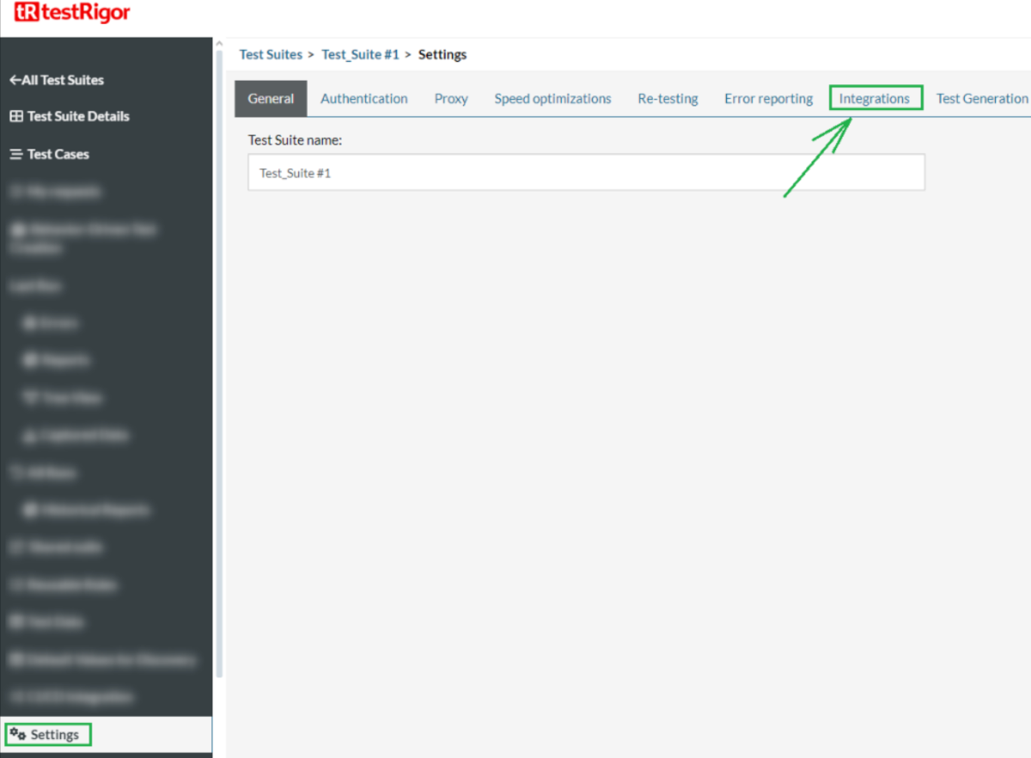Switch to the Integrations tab
The image size is (1031, 758).
click(x=874, y=99)
